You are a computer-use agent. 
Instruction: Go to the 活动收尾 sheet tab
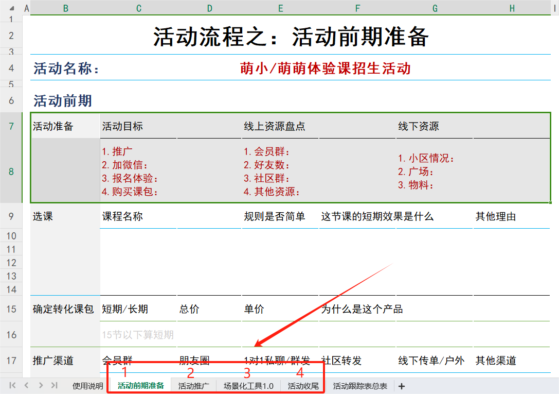(303, 386)
